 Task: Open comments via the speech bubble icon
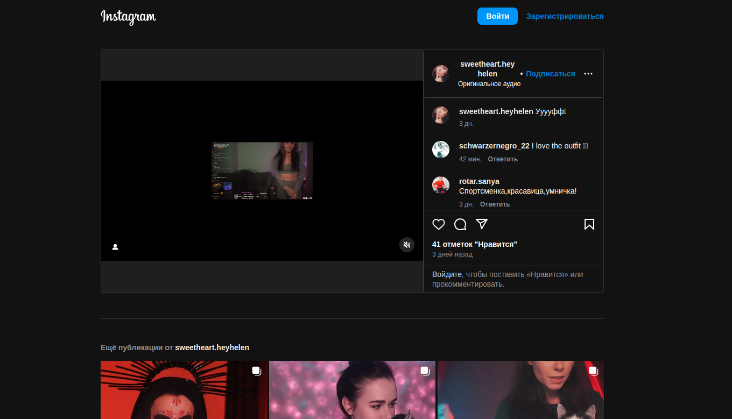point(460,224)
